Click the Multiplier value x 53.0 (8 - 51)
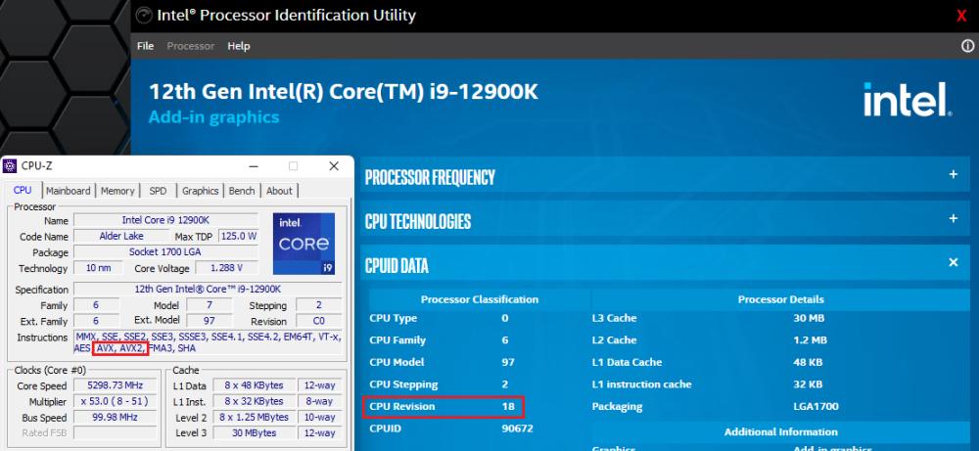 [116, 401]
